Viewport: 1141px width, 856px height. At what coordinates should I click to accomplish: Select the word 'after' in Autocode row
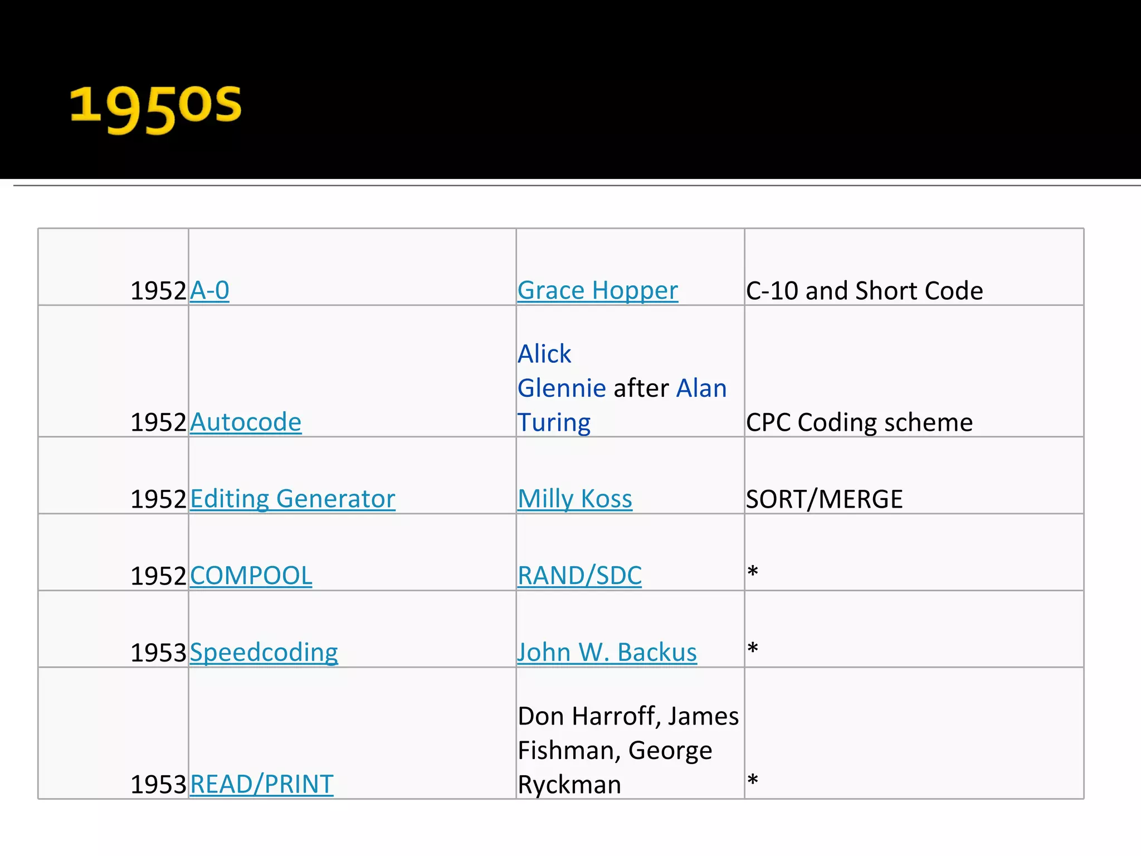coord(641,388)
